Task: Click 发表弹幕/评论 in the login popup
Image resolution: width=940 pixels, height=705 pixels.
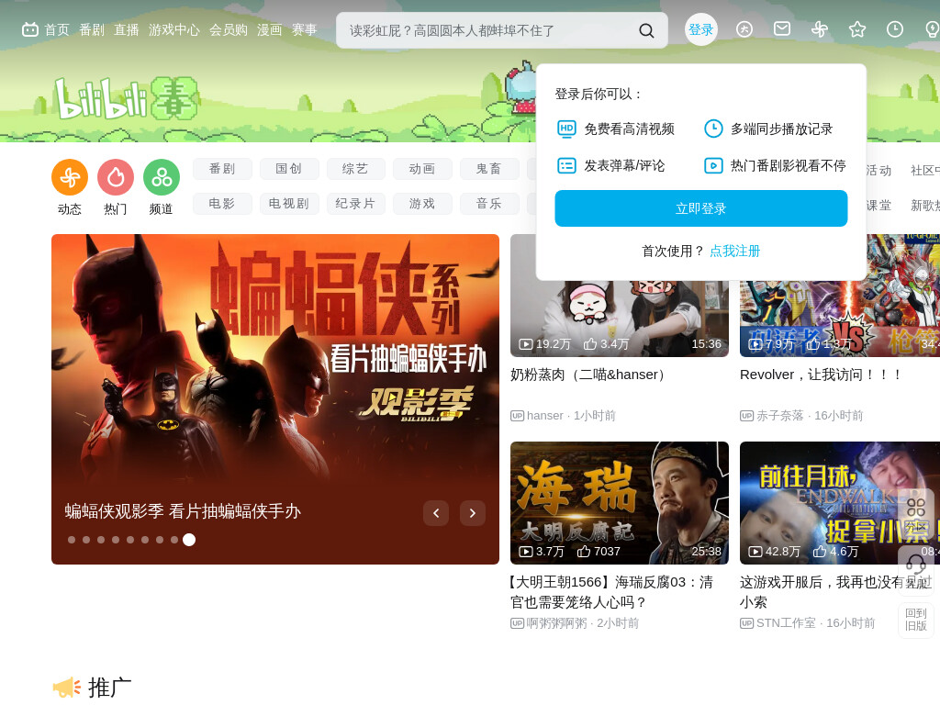Action: tap(610, 165)
